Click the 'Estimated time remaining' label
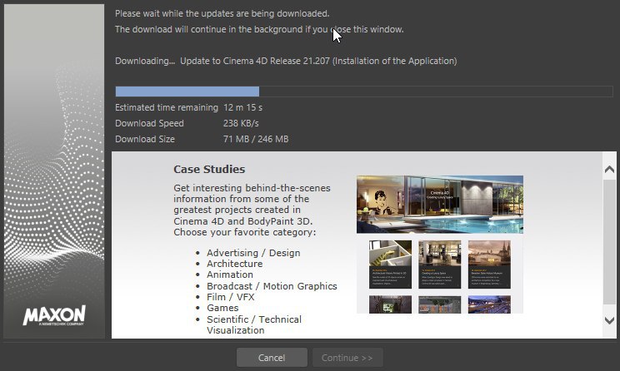 click(x=167, y=107)
